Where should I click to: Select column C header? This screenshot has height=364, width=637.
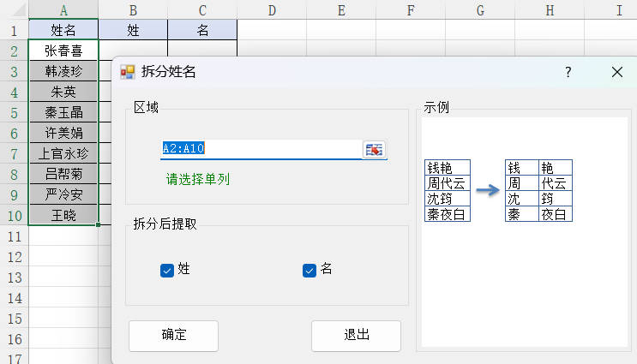(x=202, y=10)
